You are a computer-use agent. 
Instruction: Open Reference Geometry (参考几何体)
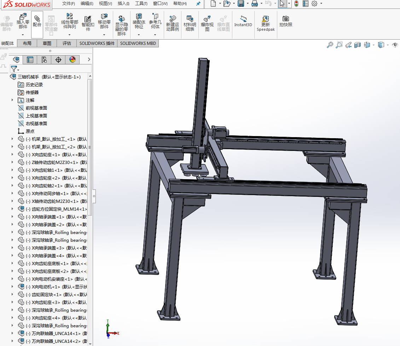[155, 22]
